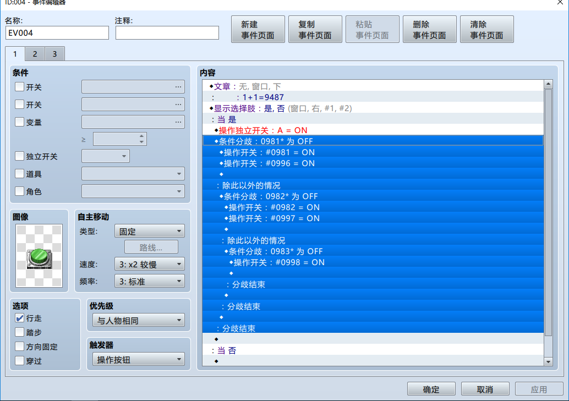Click the 复制事件页面 button

(315, 29)
